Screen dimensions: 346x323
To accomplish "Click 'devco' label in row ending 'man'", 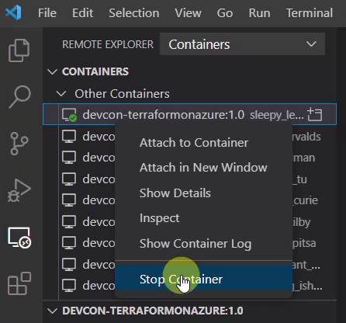I will click(99, 158).
